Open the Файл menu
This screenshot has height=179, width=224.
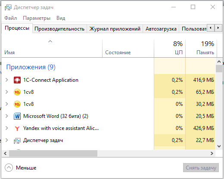pyautogui.click(x=10, y=18)
